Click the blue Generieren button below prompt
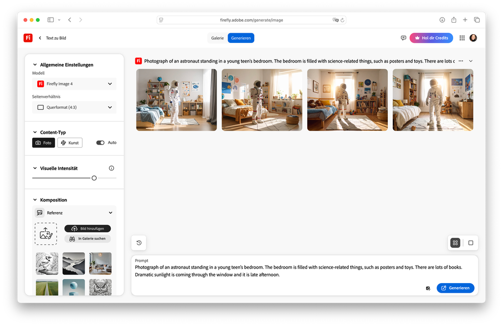Viewport: 503px width, 326px height. coord(455,288)
